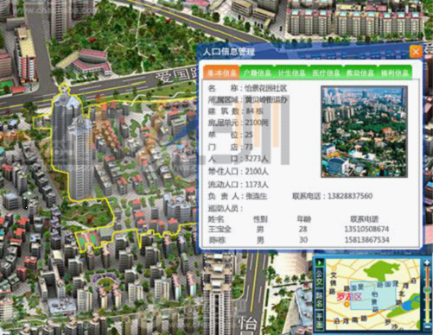Click the community name 怡景花园社区

coord(265,88)
